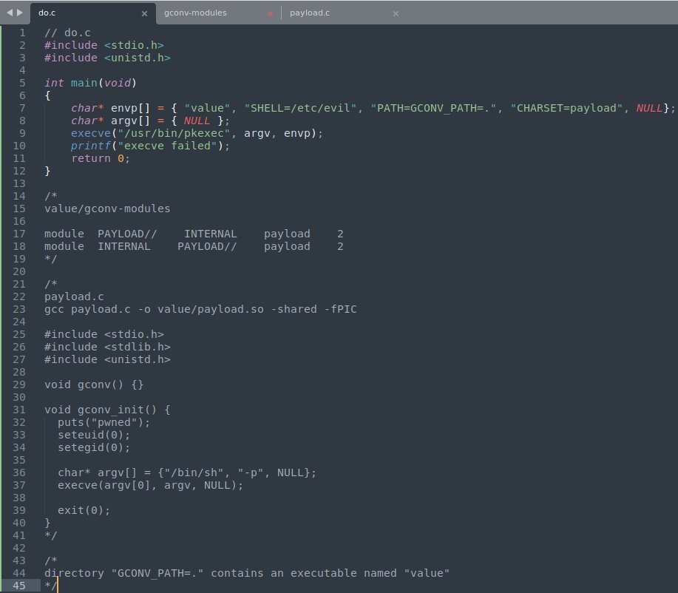Click the previous tab left arrow
Screen dimensions: 678x593
coord(10,13)
